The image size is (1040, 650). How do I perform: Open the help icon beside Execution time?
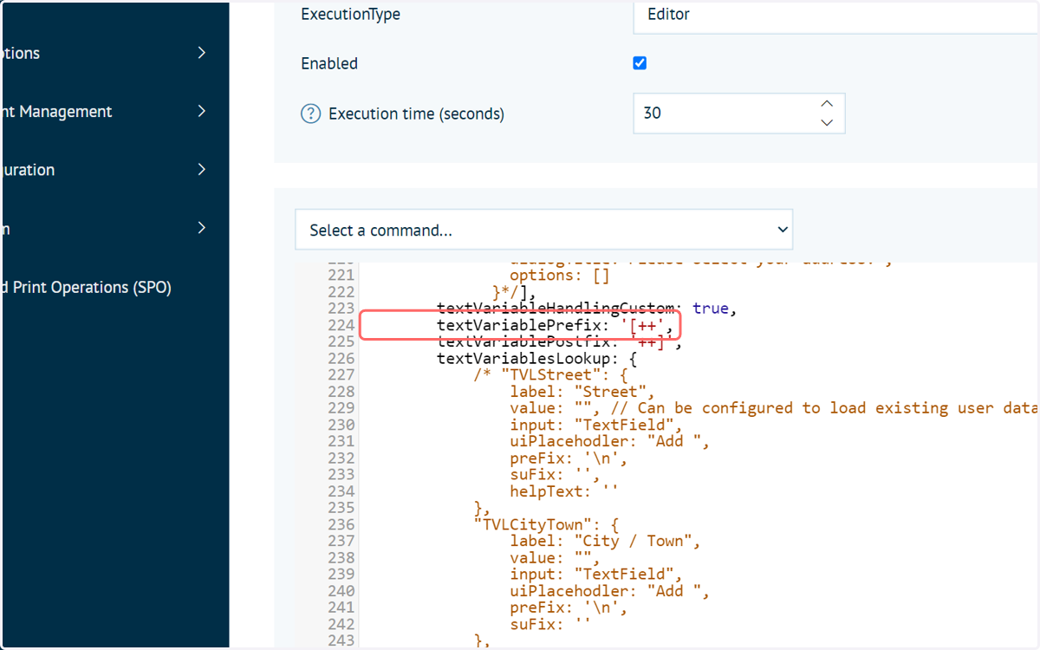310,114
